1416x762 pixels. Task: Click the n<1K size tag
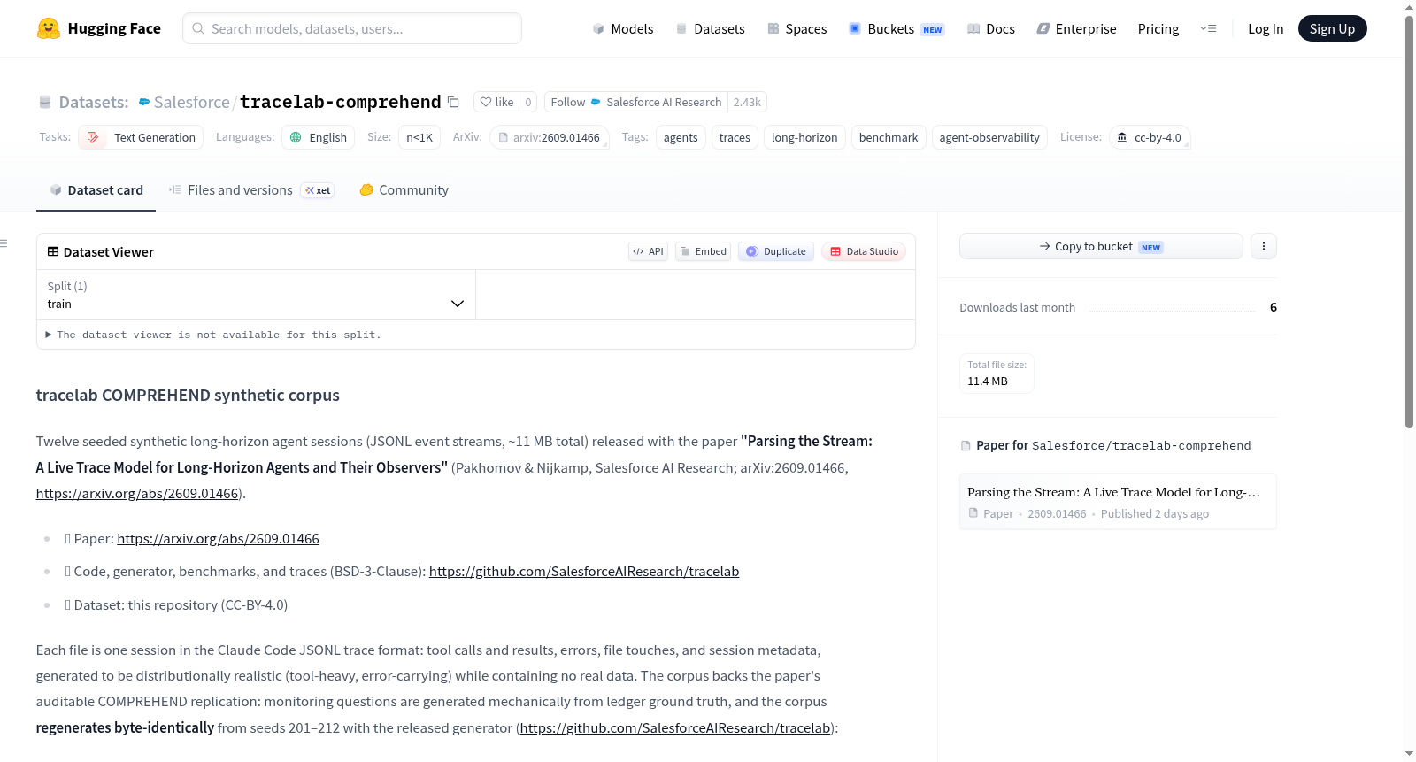tap(419, 137)
